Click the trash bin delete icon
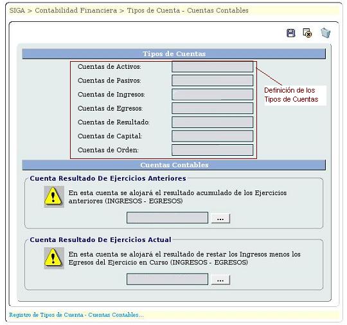This screenshot has height=325, width=347. point(326,33)
